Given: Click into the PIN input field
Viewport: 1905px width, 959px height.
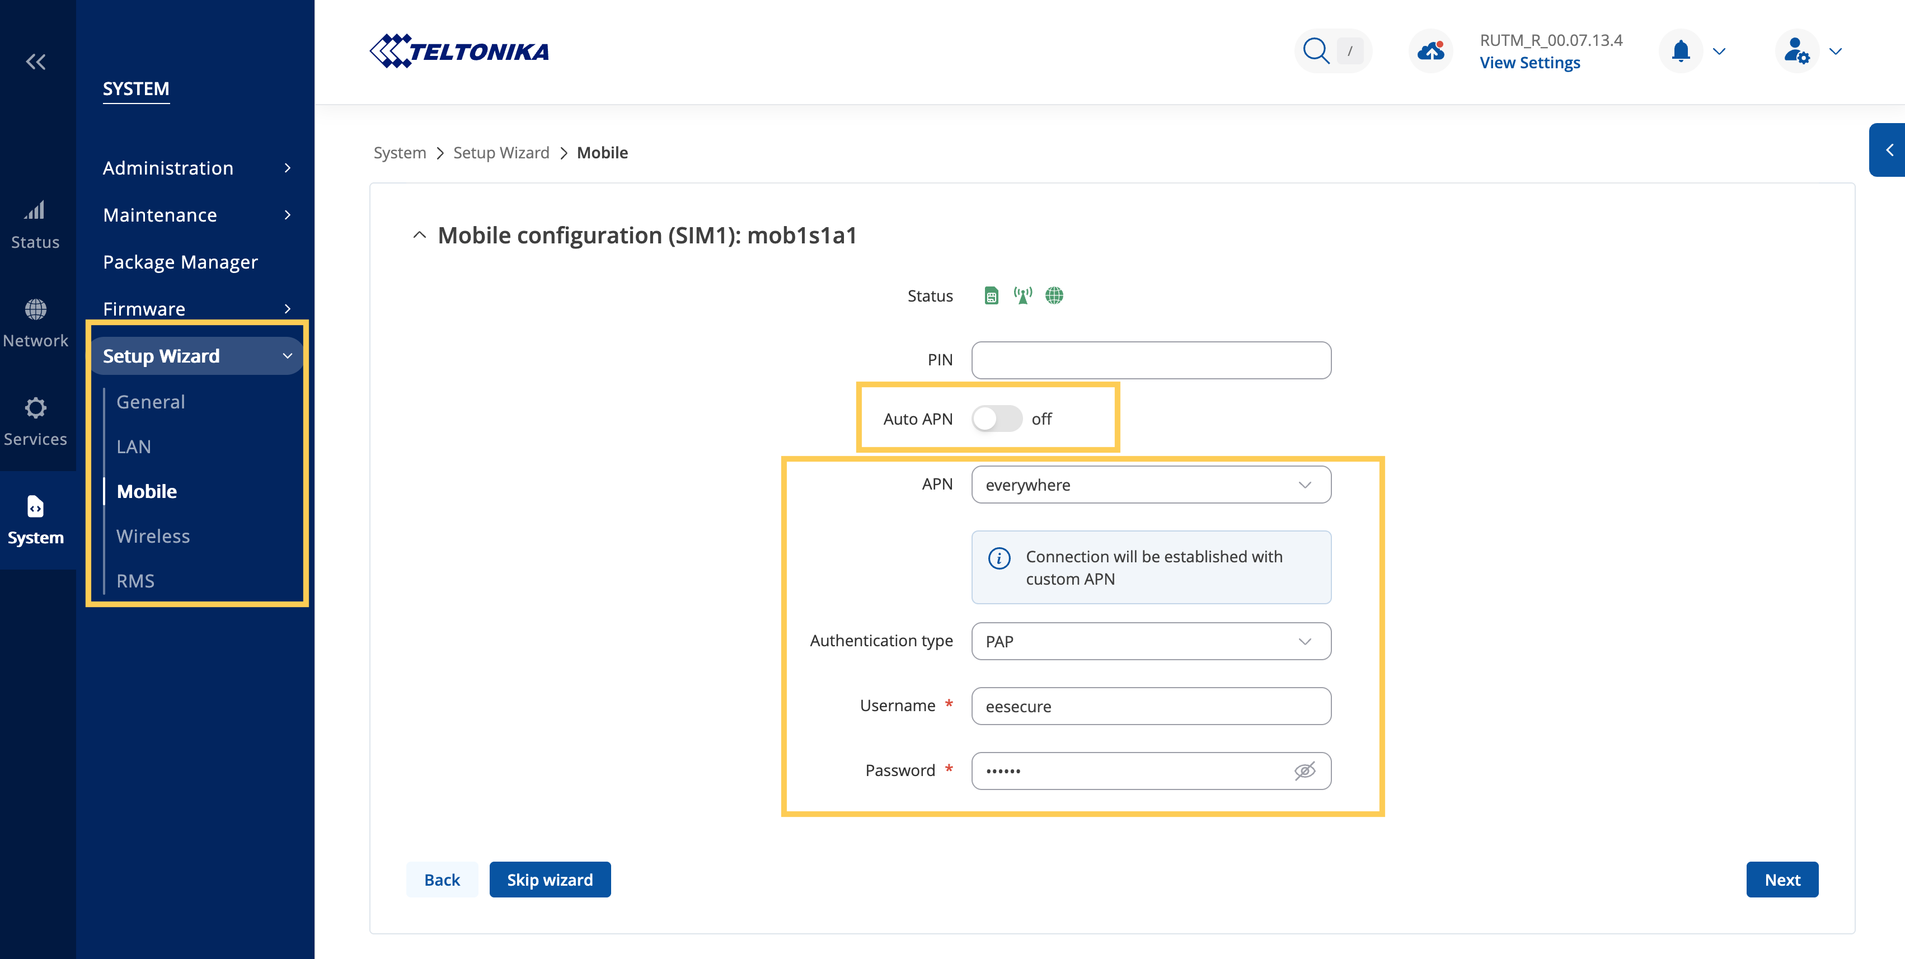Looking at the screenshot, I should (1151, 360).
